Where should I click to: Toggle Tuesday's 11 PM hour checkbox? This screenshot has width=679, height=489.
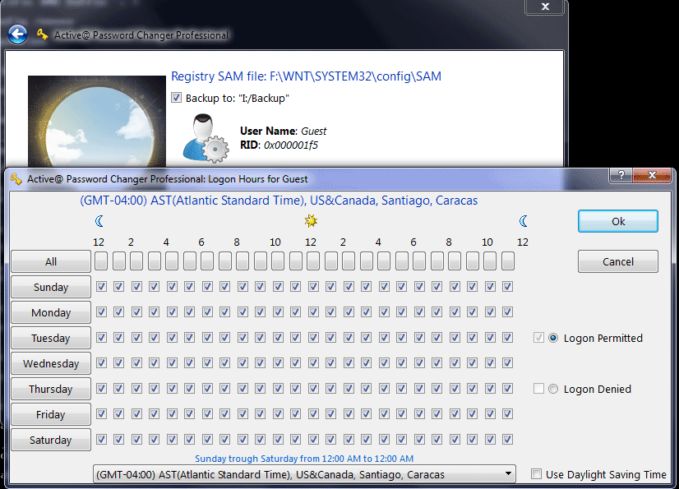pos(507,337)
